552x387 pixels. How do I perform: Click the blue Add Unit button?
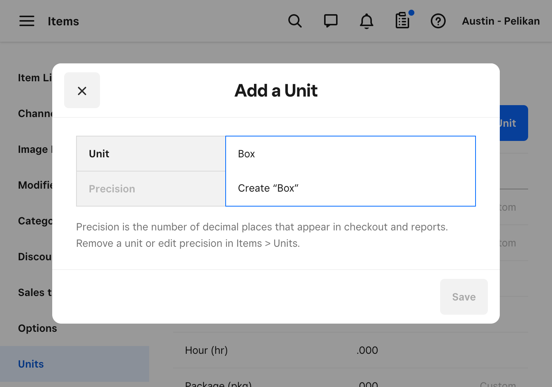pyautogui.click(x=513, y=123)
